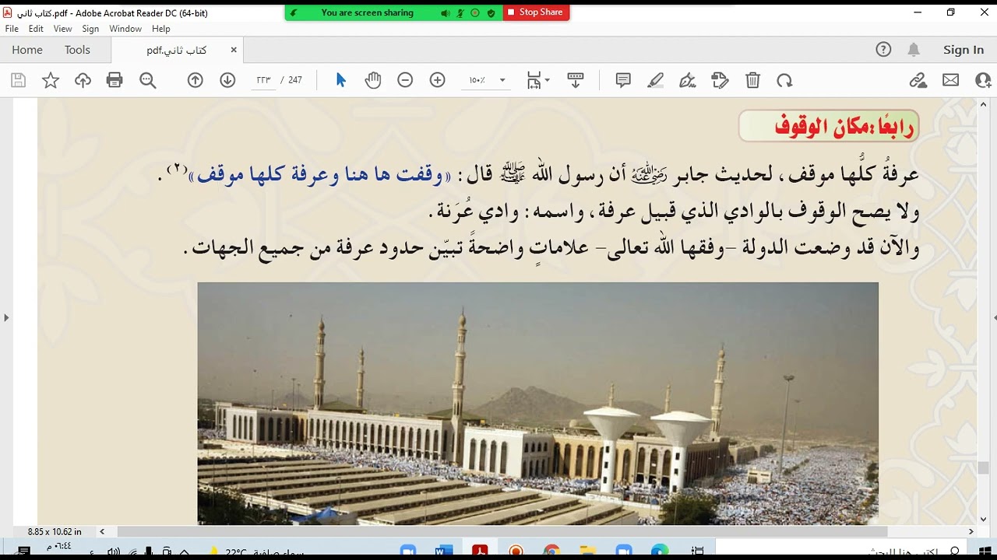Activate the Hand pan tool

pyautogui.click(x=373, y=80)
